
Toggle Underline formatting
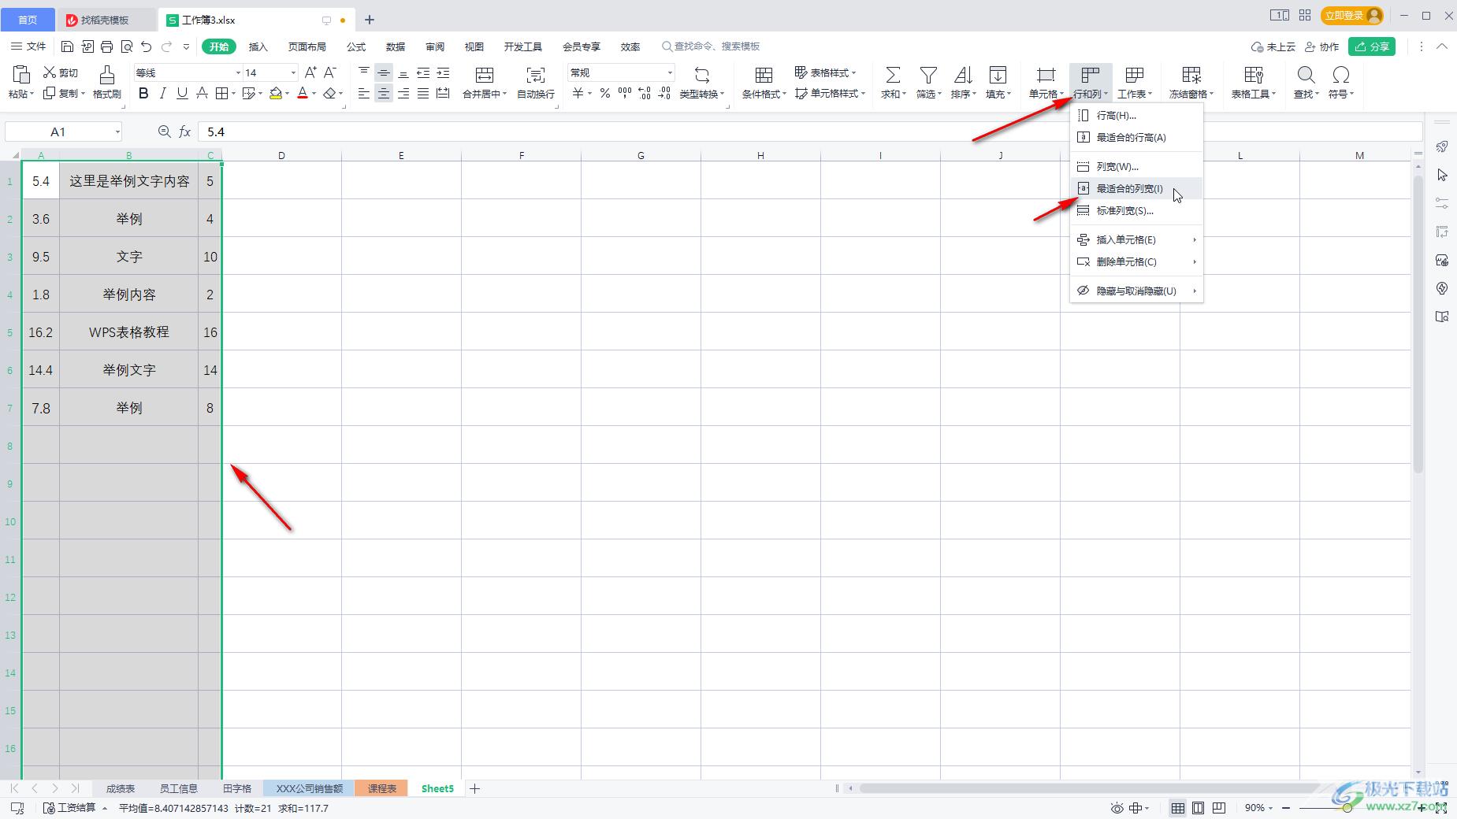182,94
